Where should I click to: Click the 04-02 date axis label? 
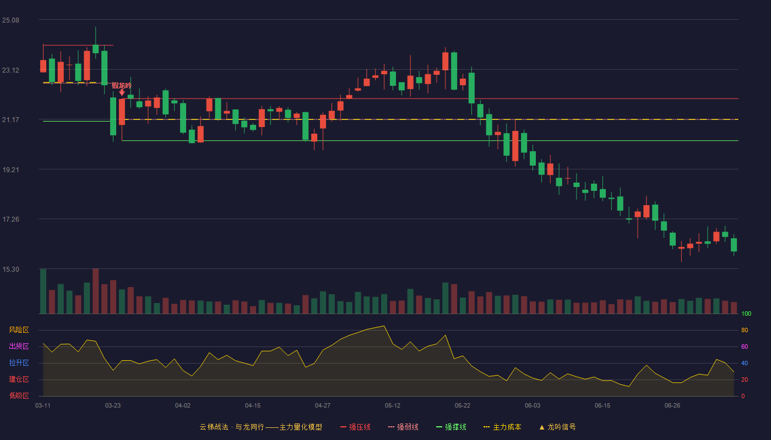click(x=183, y=405)
